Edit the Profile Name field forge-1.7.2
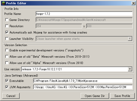Screen dimensions: 137x101 point(84,14)
